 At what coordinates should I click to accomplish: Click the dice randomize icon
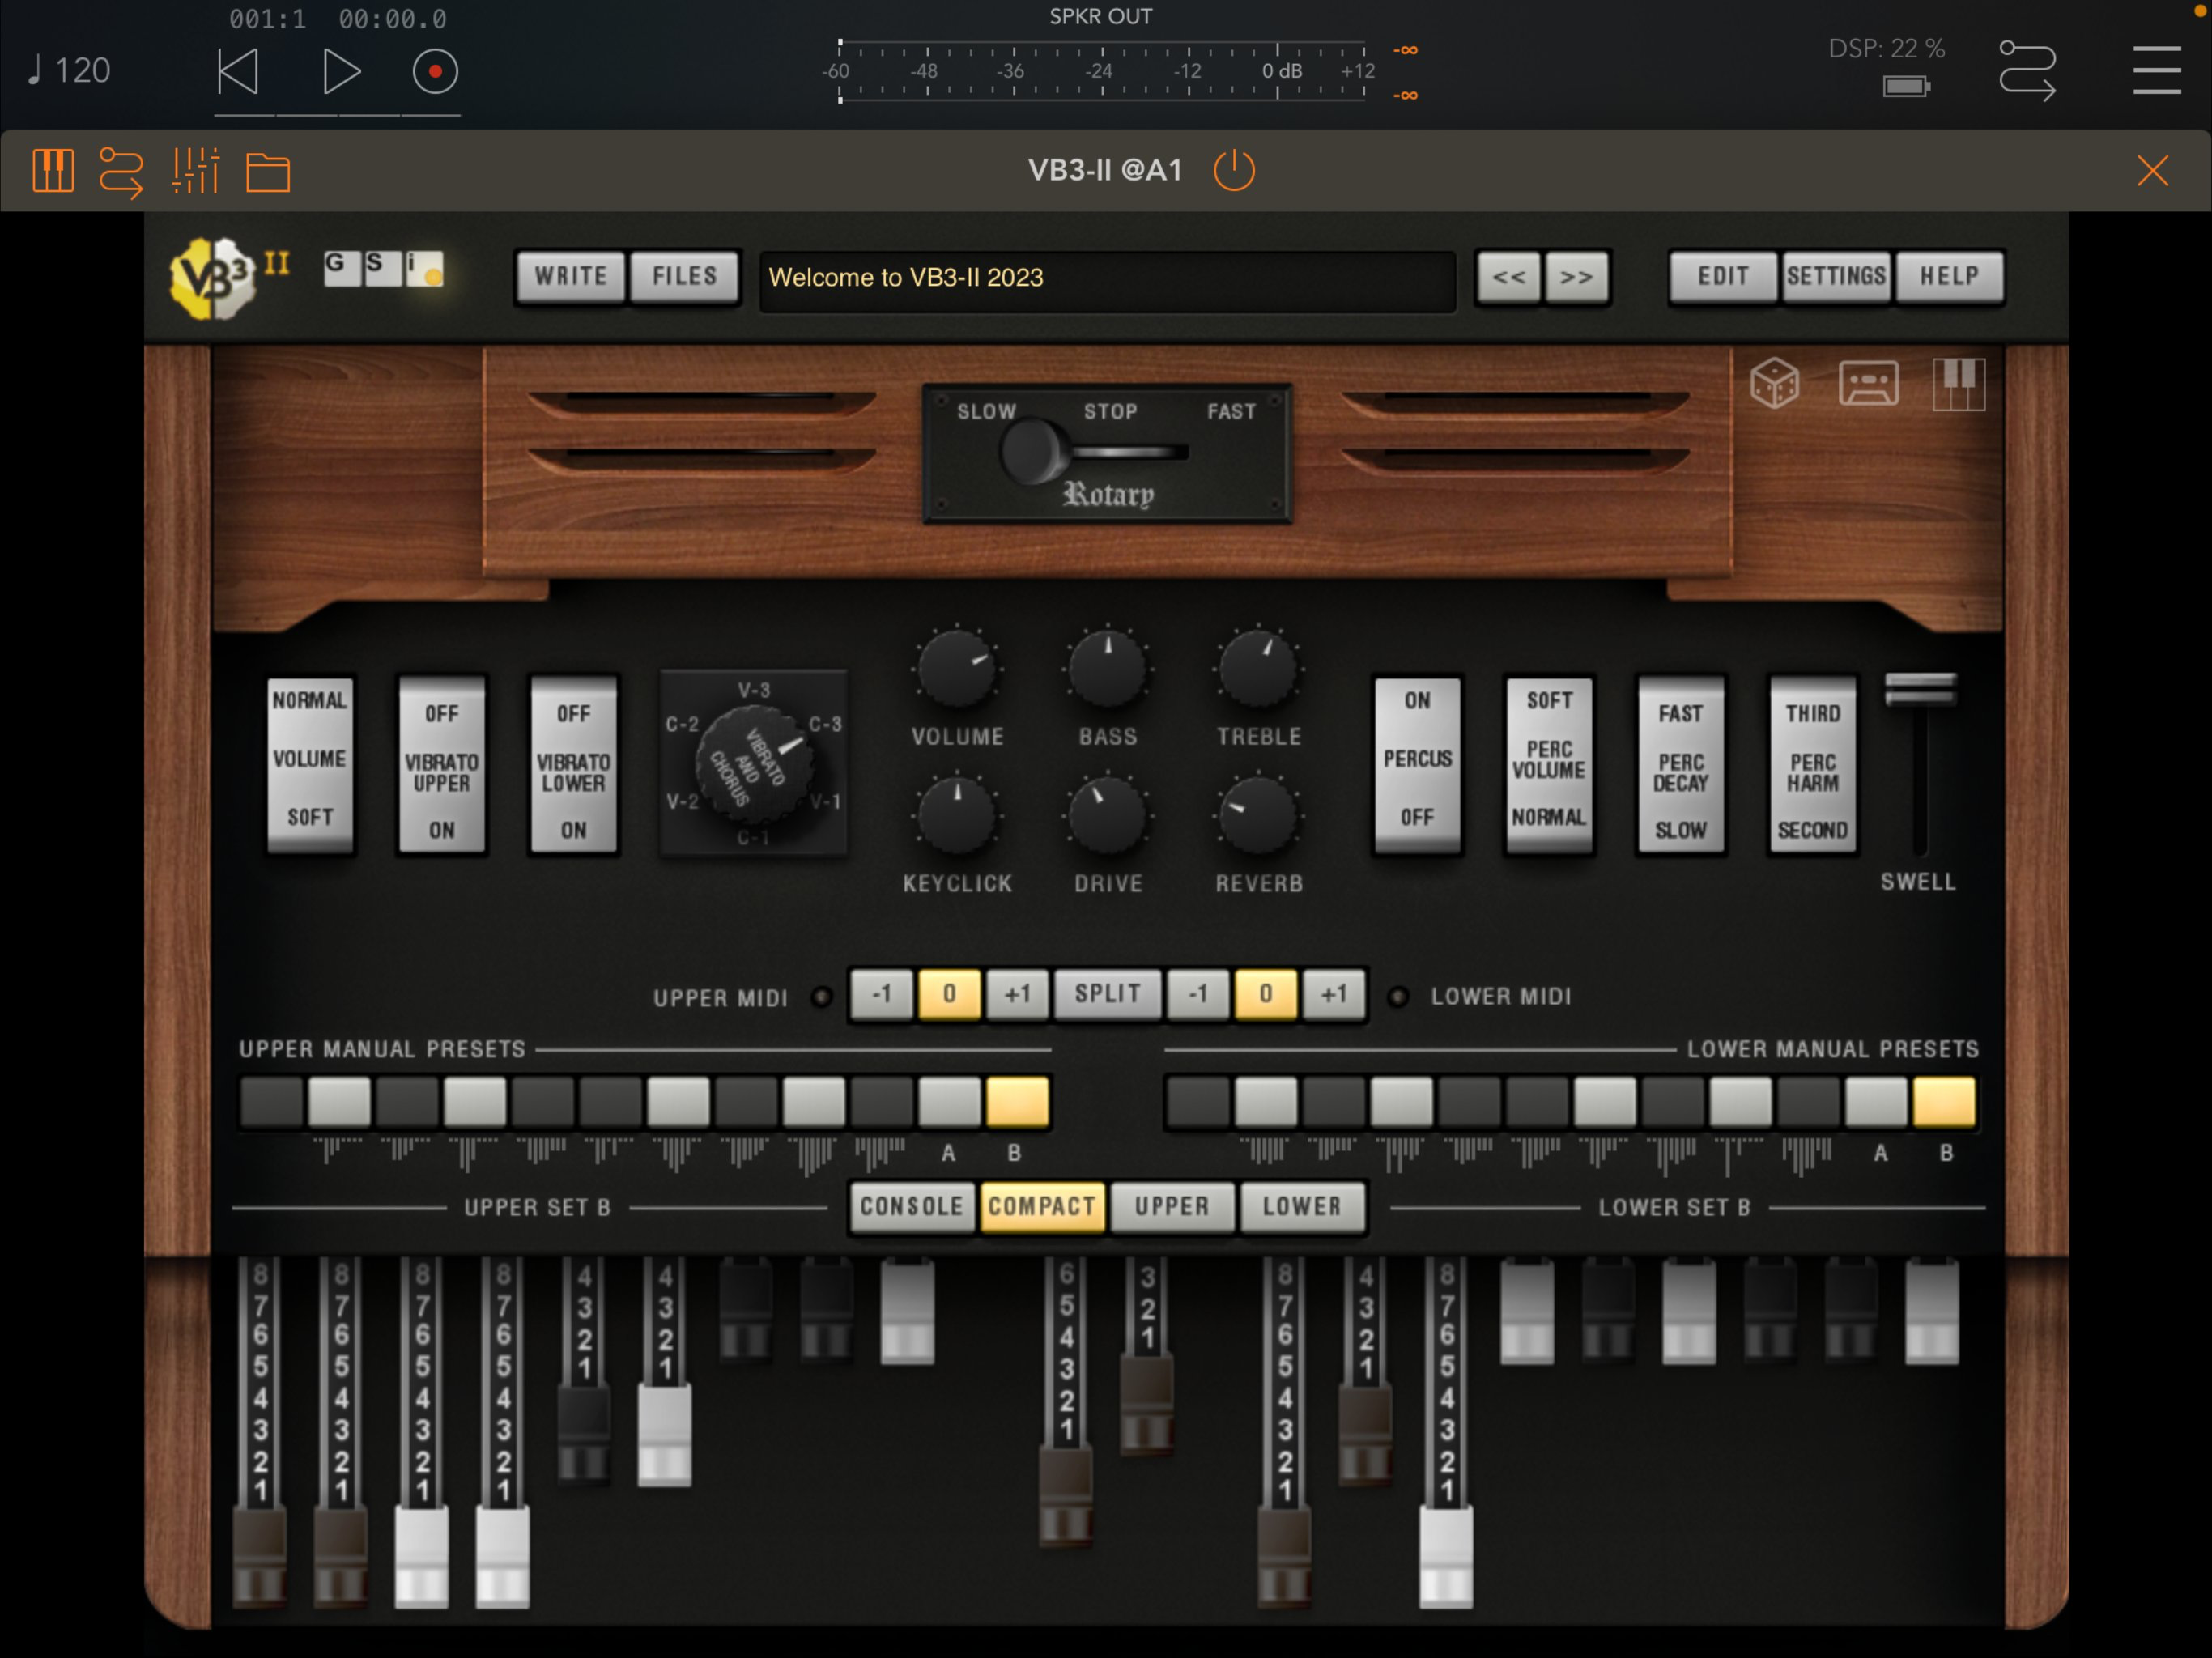point(1774,383)
